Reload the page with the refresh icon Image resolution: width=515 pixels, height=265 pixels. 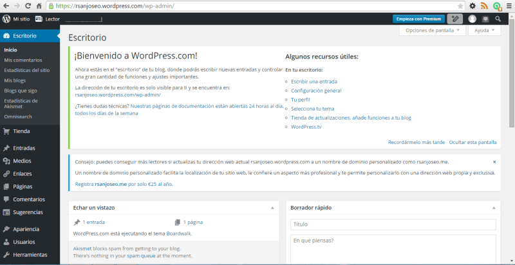click(28, 6)
